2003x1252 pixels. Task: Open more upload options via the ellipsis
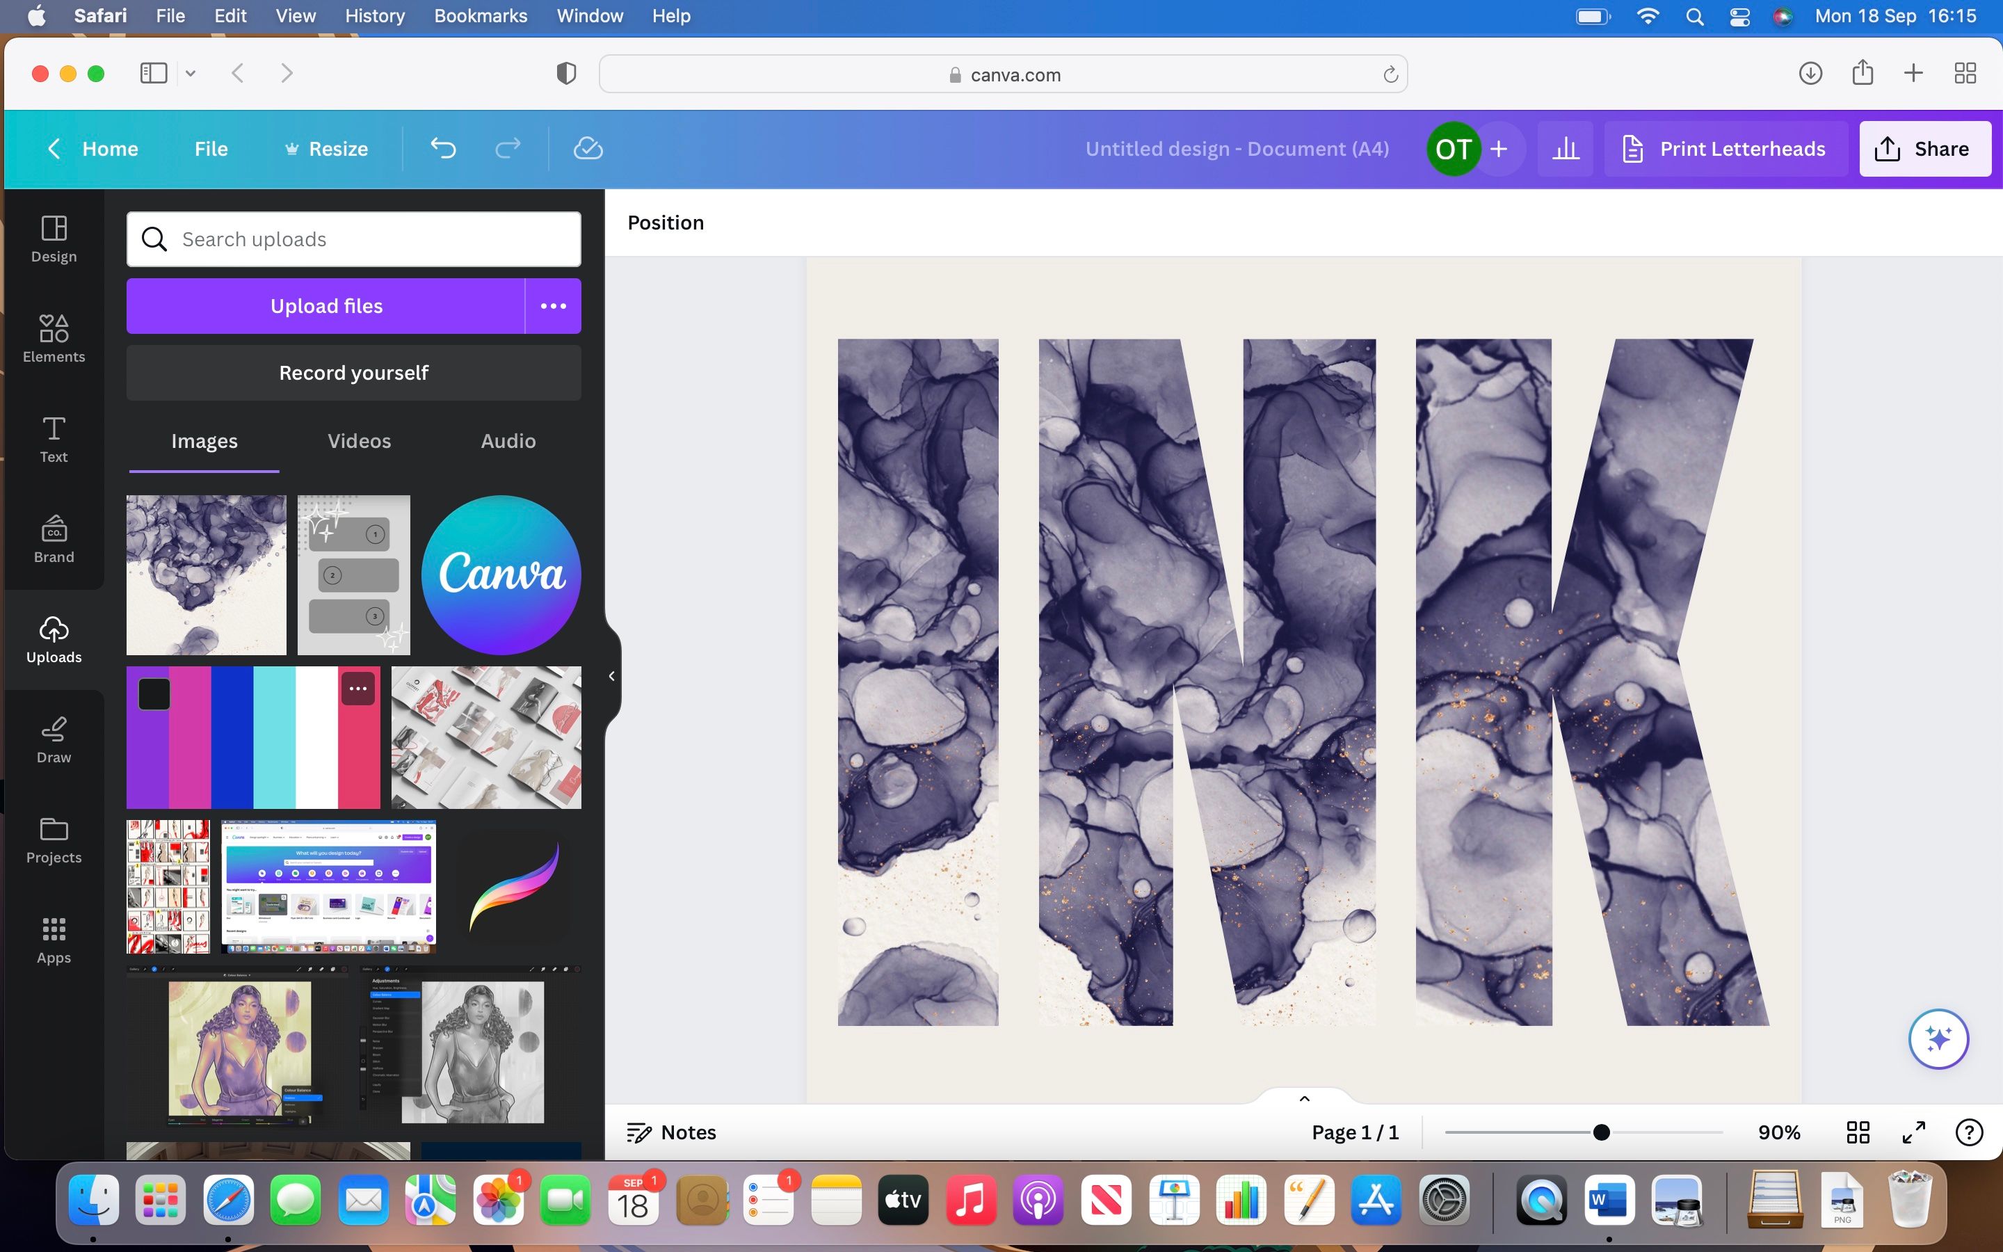[x=553, y=305]
